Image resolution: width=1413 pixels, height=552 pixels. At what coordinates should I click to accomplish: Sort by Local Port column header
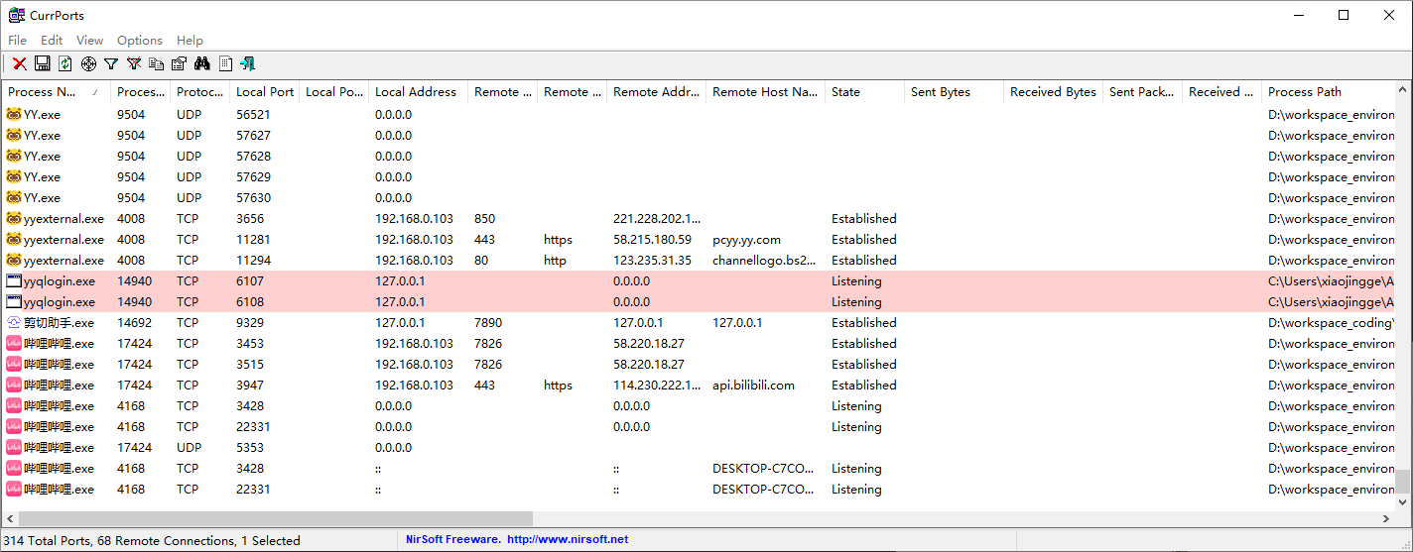[x=265, y=91]
